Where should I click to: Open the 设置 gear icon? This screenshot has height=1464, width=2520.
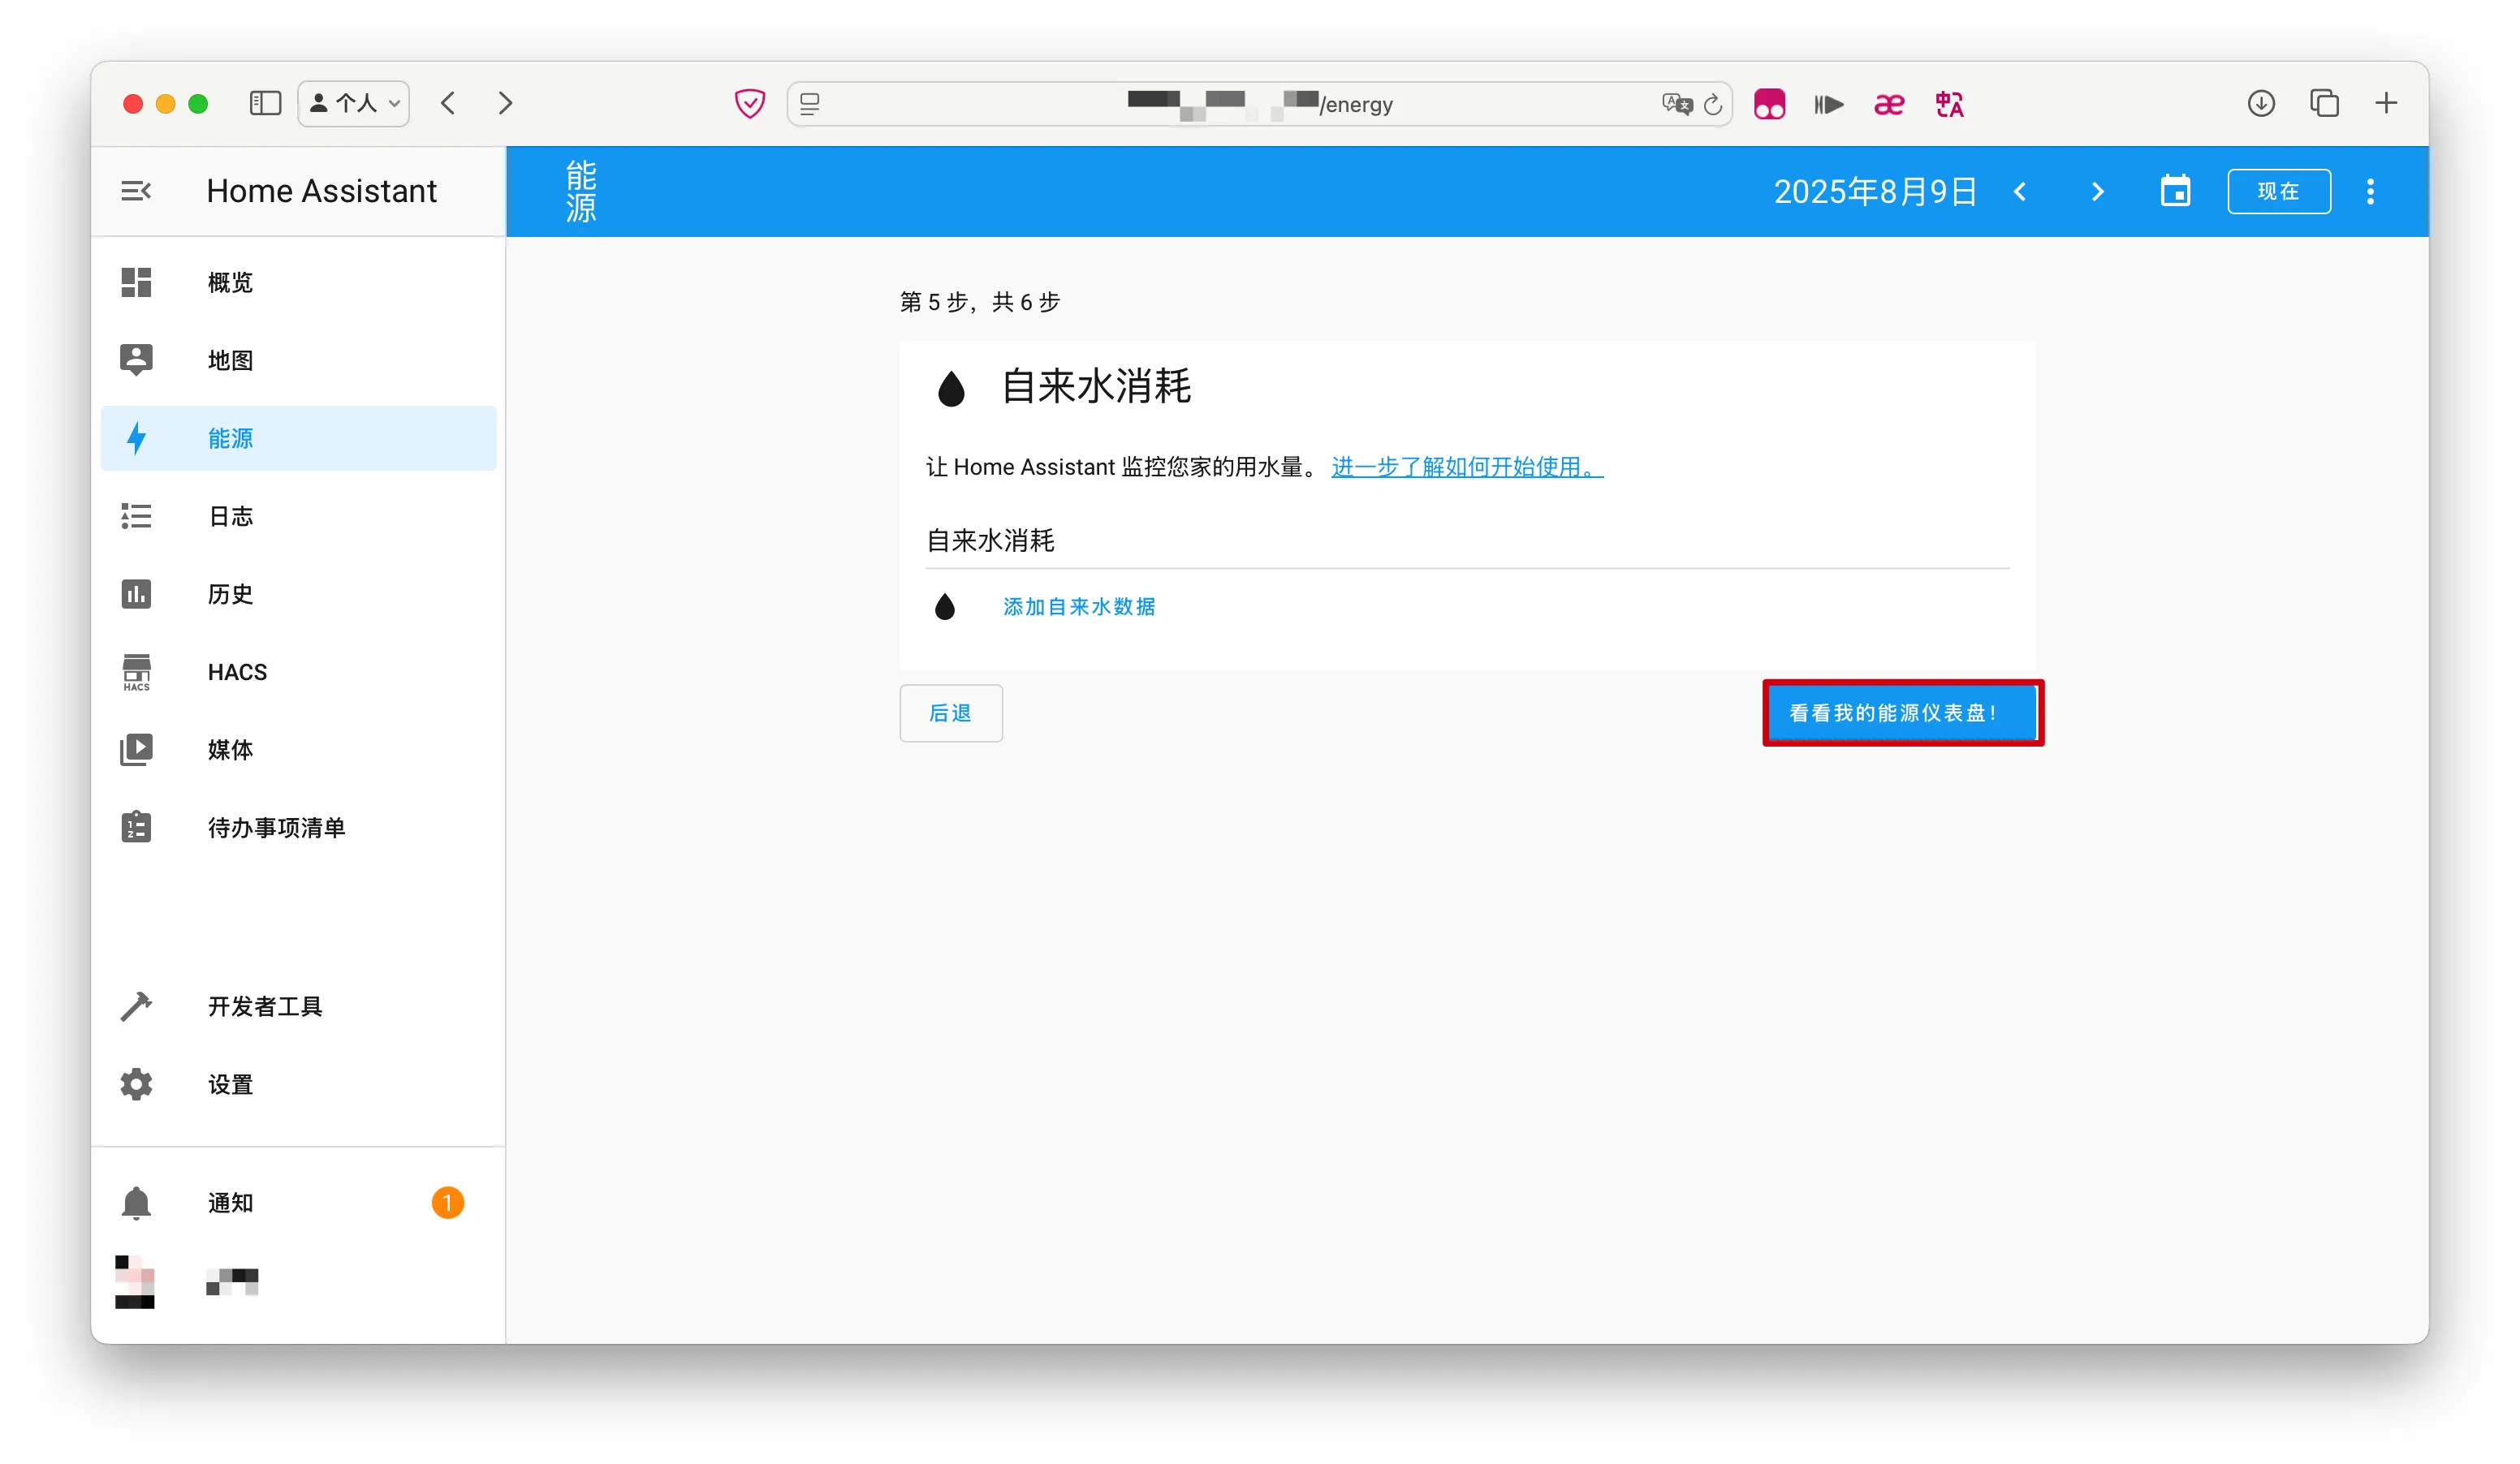click(136, 1084)
